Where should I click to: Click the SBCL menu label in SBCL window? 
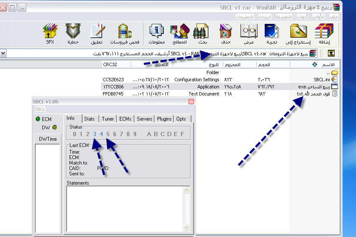(40, 109)
